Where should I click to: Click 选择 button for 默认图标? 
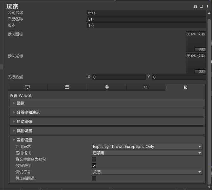200,49
